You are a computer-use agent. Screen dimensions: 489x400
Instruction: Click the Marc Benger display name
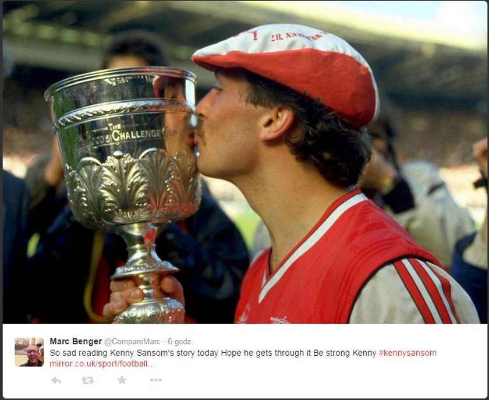coord(76,341)
